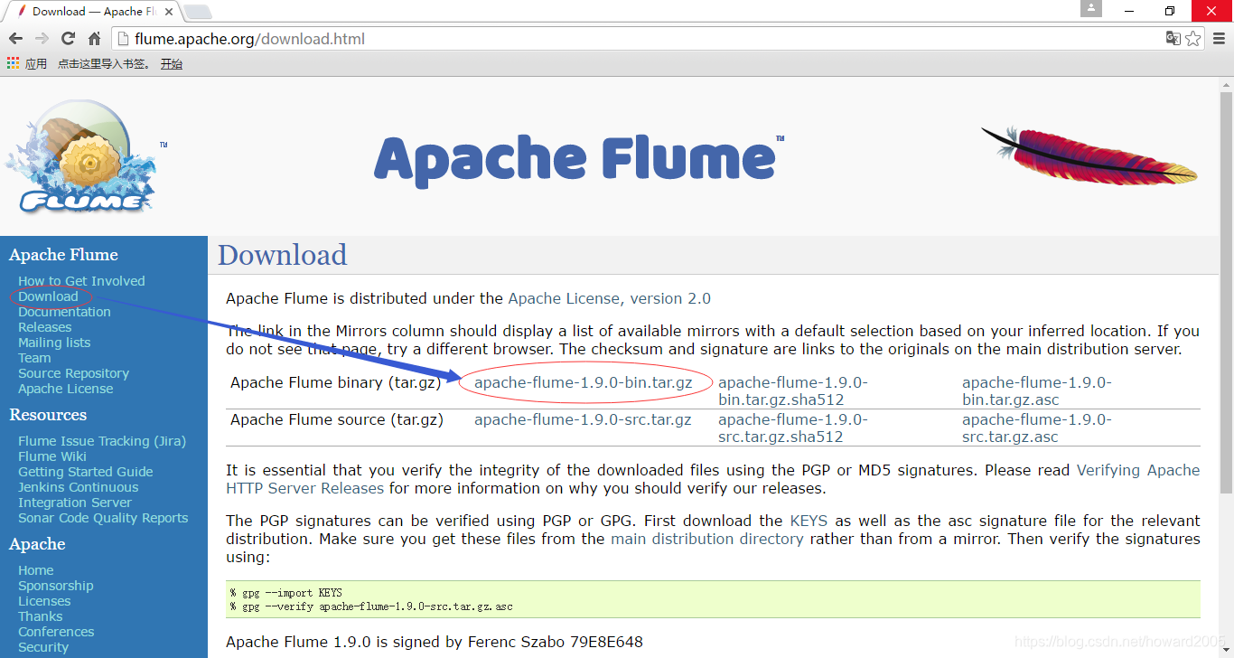Click the gpg --import KEYS command line
Image resolution: width=1234 pixels, height=658 pixels.
tap(285, 593)
